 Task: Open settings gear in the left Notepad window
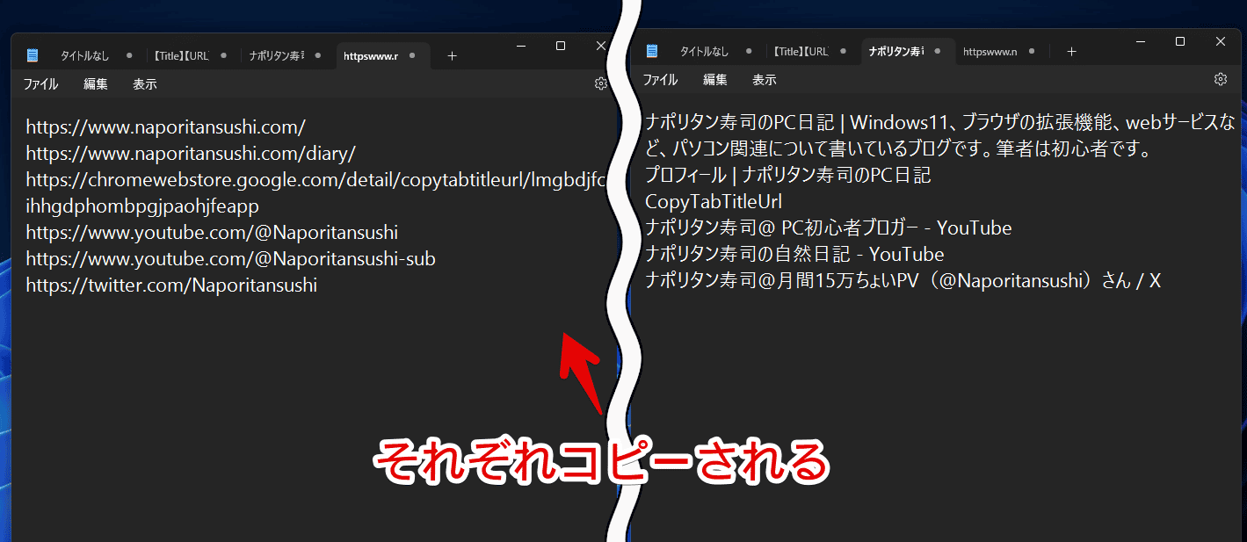[x=601, y=83]
